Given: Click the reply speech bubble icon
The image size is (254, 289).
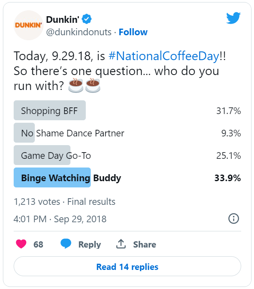Looking at the screenshot, I should click(66, 244).
